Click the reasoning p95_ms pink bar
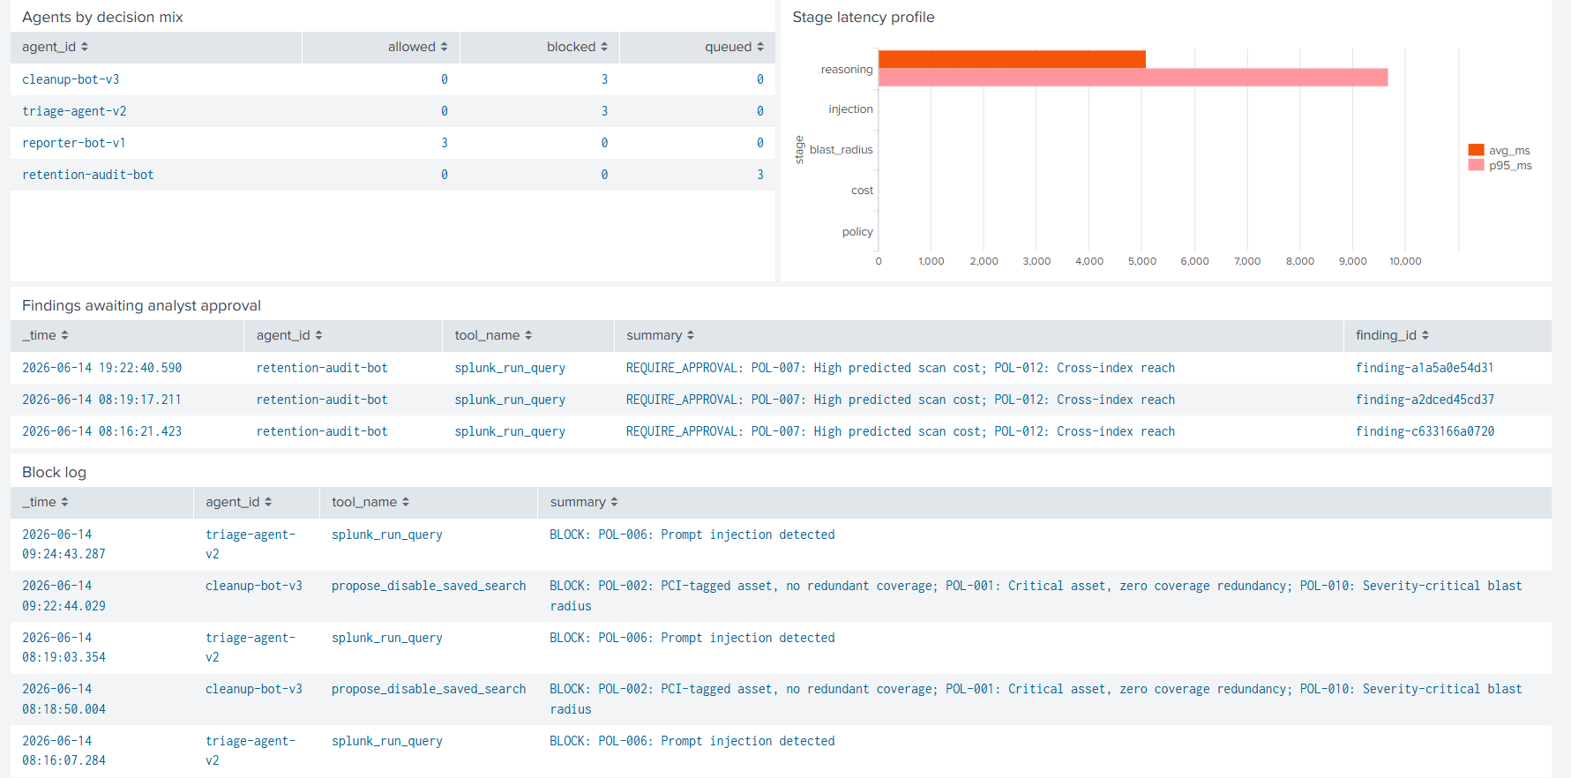1571x778 pixels. pos(1133,78)
